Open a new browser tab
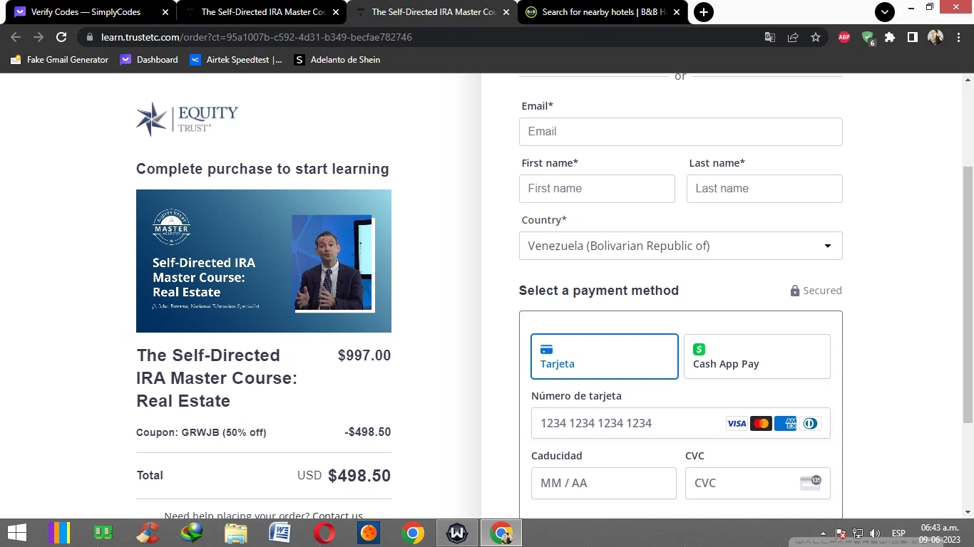Viewport: 974px width, 547px height. tap(703, 12)
